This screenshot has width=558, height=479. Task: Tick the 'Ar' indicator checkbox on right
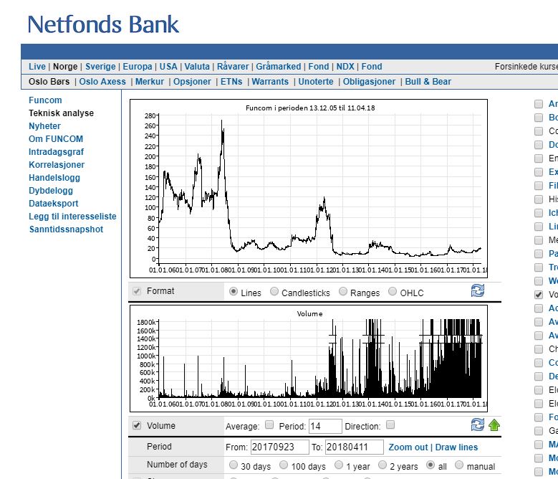pos(539,104)
